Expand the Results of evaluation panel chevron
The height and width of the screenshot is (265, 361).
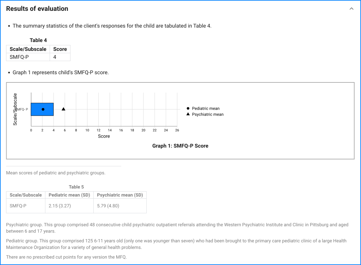pos(351,9)
